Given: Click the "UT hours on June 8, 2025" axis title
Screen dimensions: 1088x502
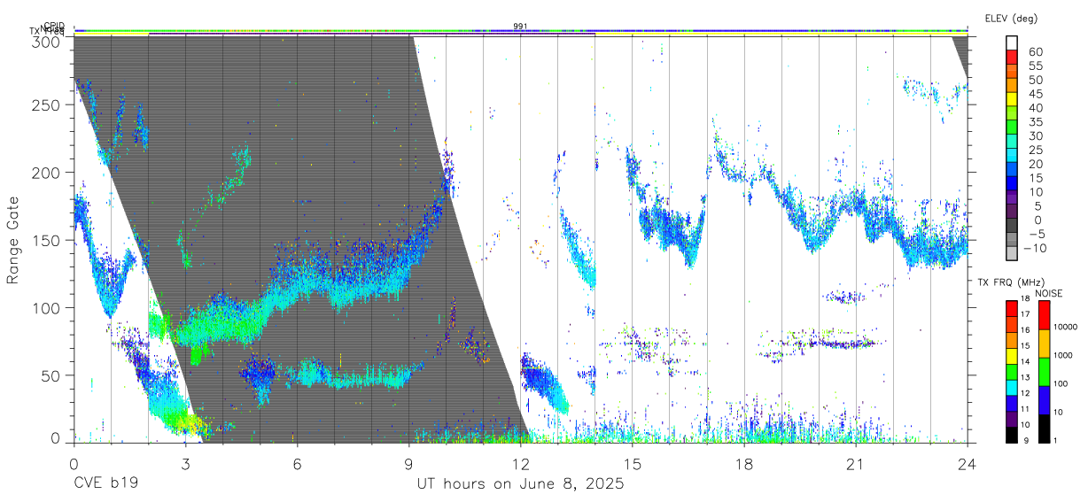Looking at the screenshot, I should point(521,484).
